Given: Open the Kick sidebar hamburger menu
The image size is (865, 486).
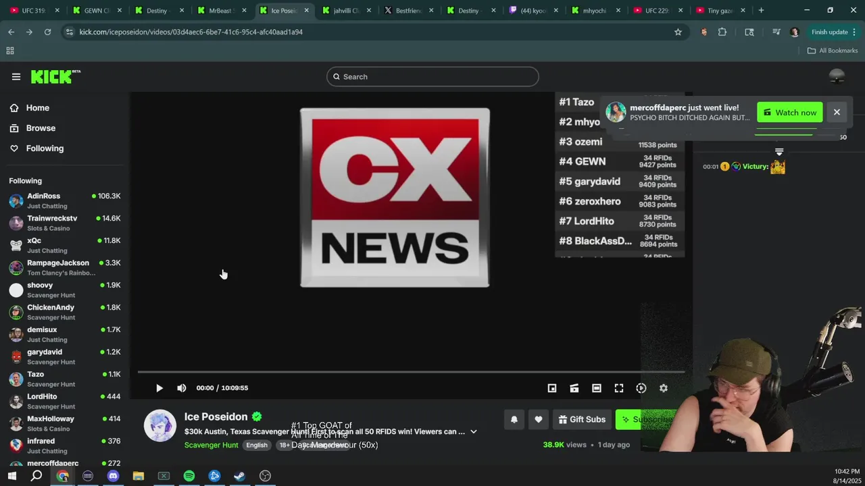Looking at the screenshot, I should click(x=16, y=77).
